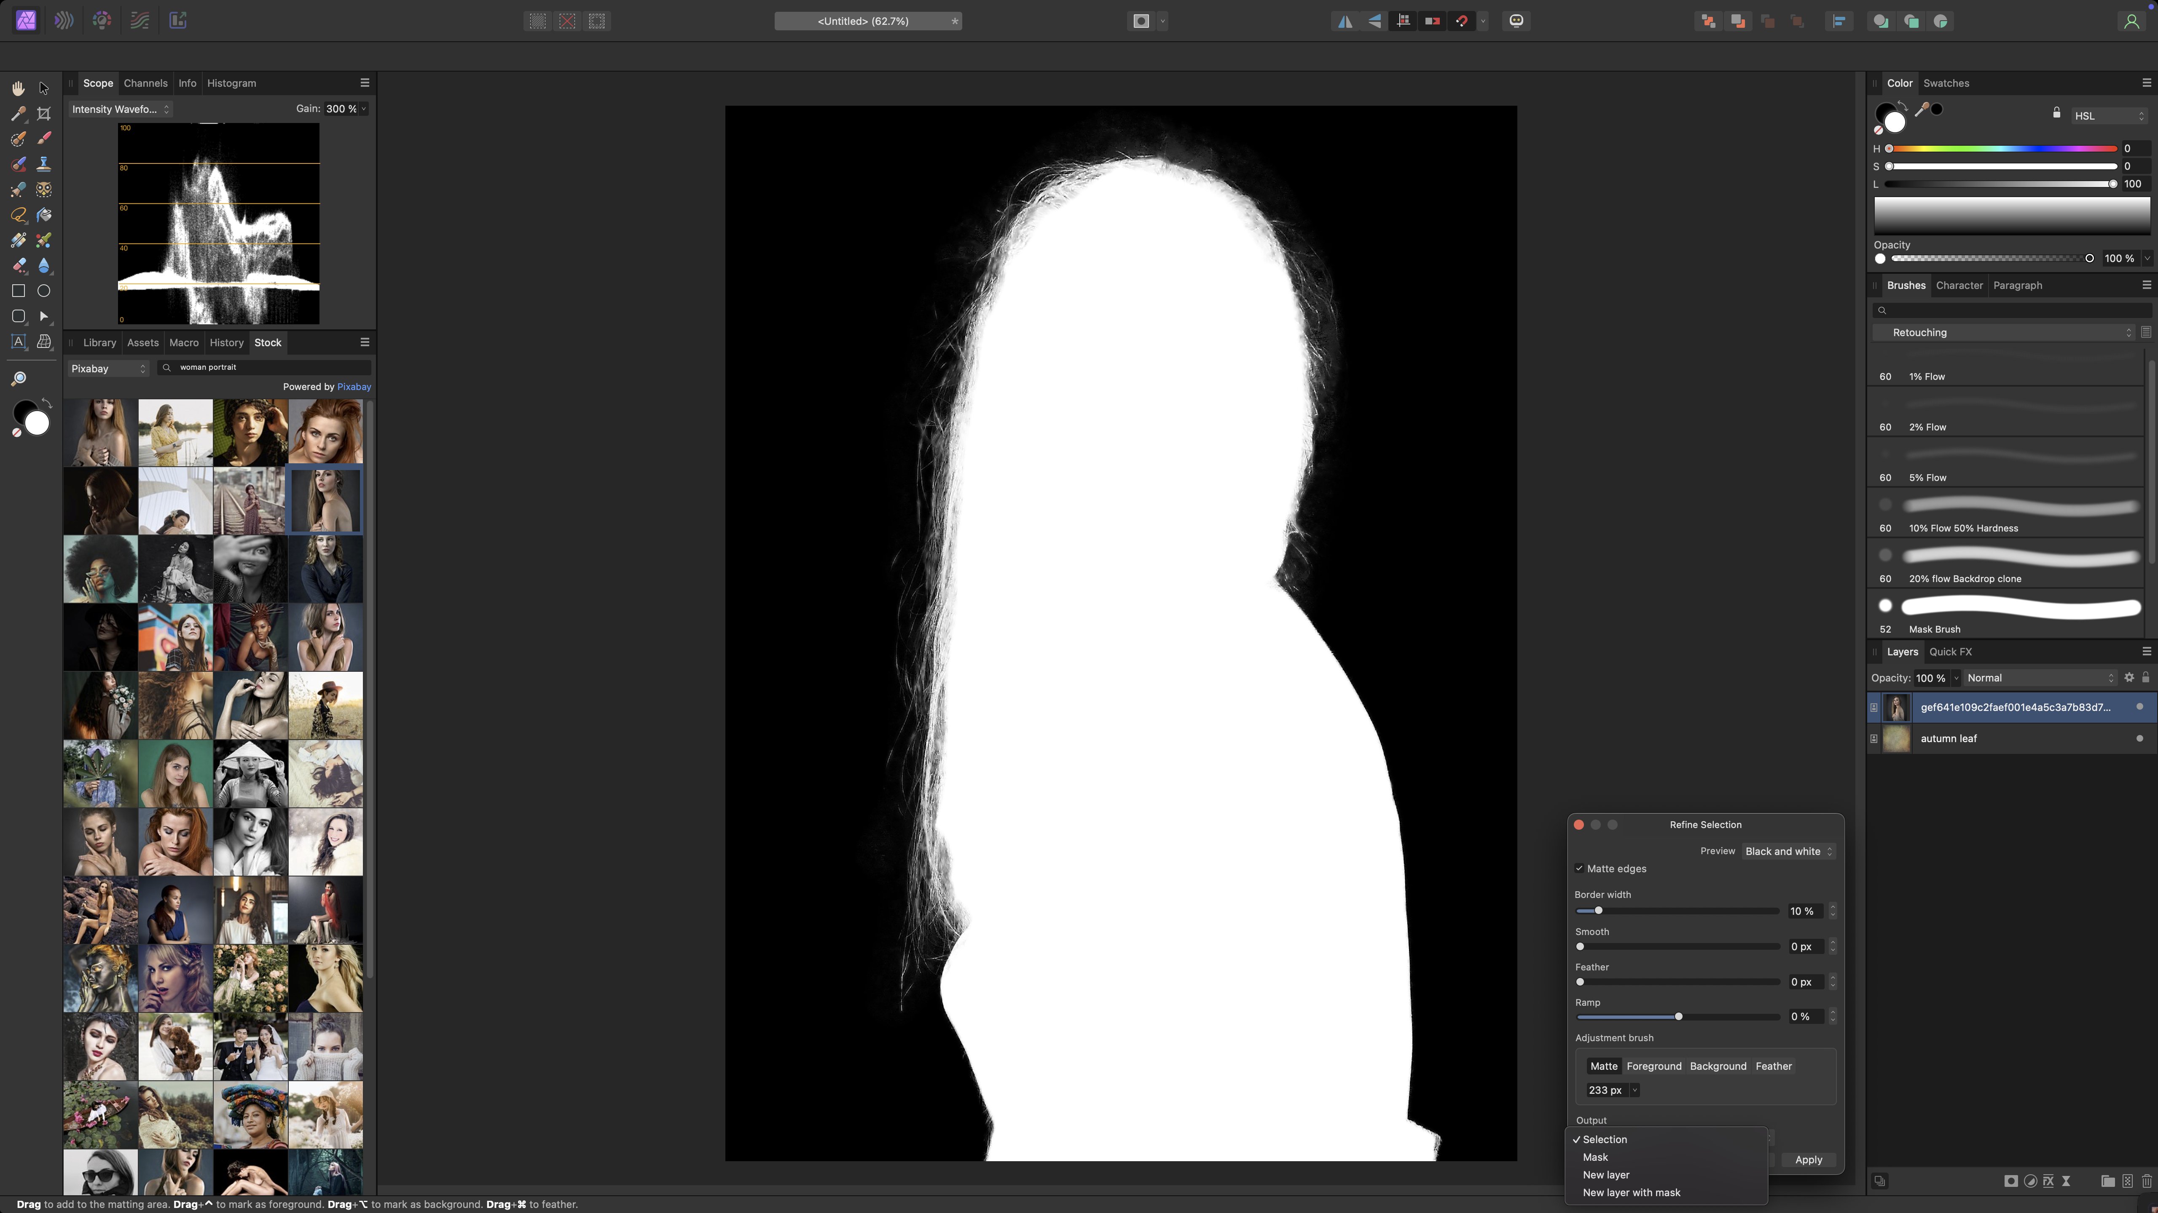Select the Foreground adjustment brush mode
2158x1213 pixels.
(x=1653, y=1066)
